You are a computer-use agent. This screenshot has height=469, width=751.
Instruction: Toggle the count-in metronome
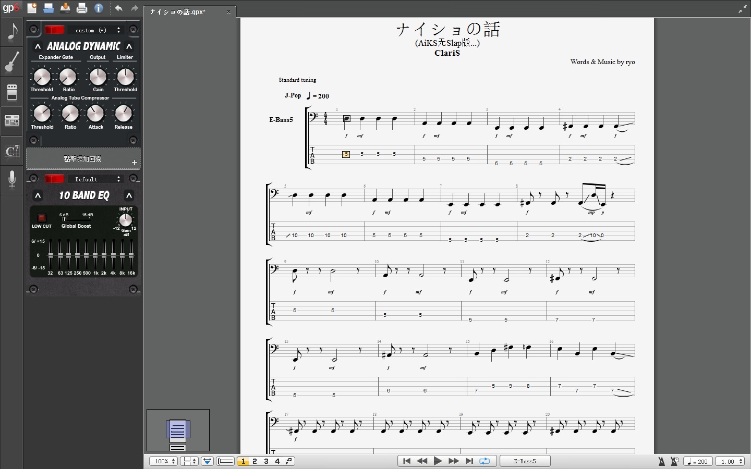(675, 461)
